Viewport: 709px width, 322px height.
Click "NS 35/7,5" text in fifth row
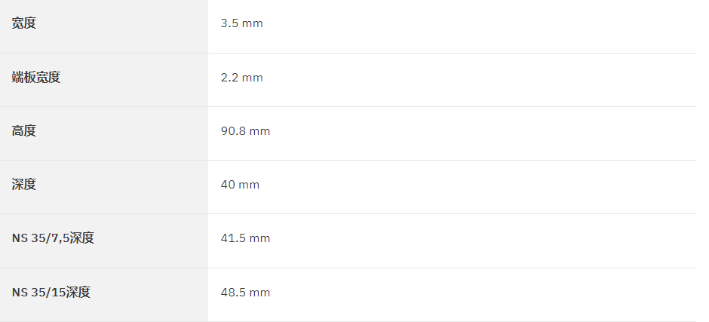(40, 238)
